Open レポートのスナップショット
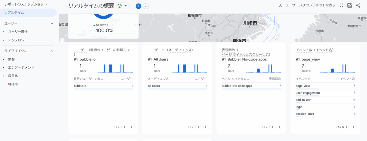This screenshot has width=367, height=141. tap(26, 4)
